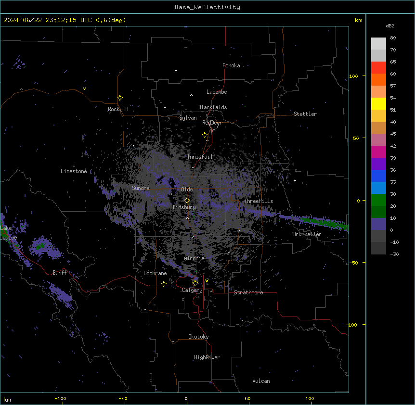This screenshot has height=405, width=415.
Task: Click the Blackfalds city label
Action: point(212,107)
